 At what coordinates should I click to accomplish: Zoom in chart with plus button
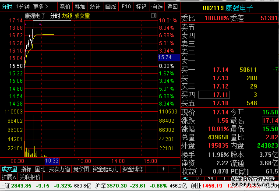pos(163,169)
